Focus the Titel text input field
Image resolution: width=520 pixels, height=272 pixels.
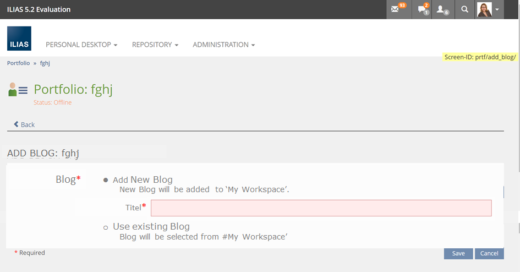(x=321, y=208)
